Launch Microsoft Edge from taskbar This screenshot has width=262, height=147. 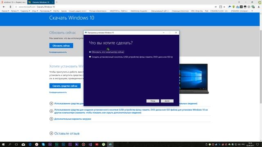tap(30, 144)
